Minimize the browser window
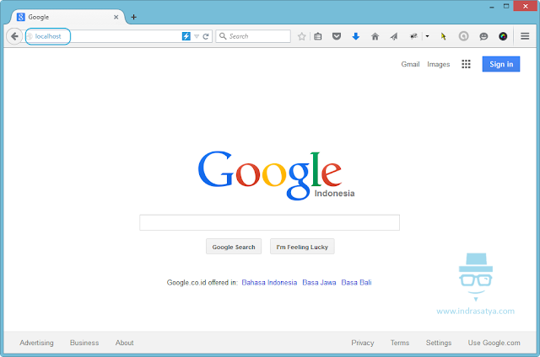 [492, 7]
